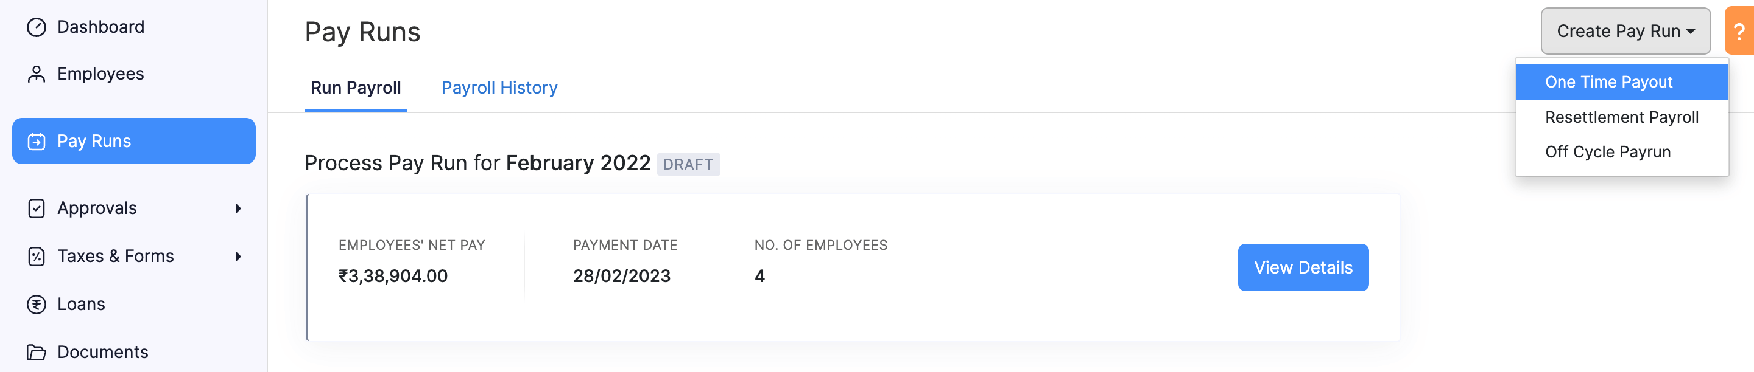The height and width of the screenshot is (372, 1754).
Task: Expand the Approvals submenu arrow
Action: pos(238,208)
